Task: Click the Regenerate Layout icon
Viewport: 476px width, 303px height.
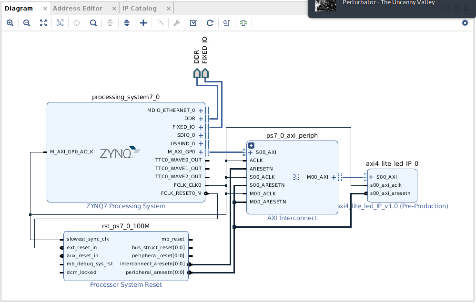Action: 210,23
